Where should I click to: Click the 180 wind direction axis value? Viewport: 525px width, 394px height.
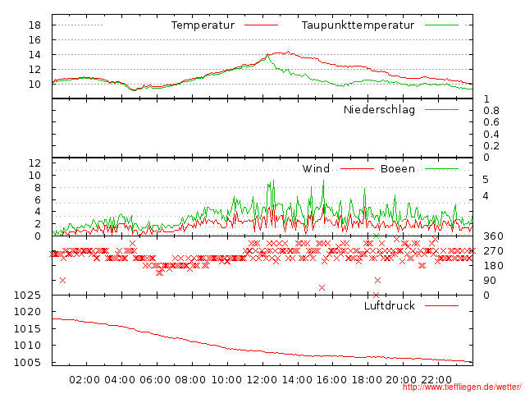493,266
